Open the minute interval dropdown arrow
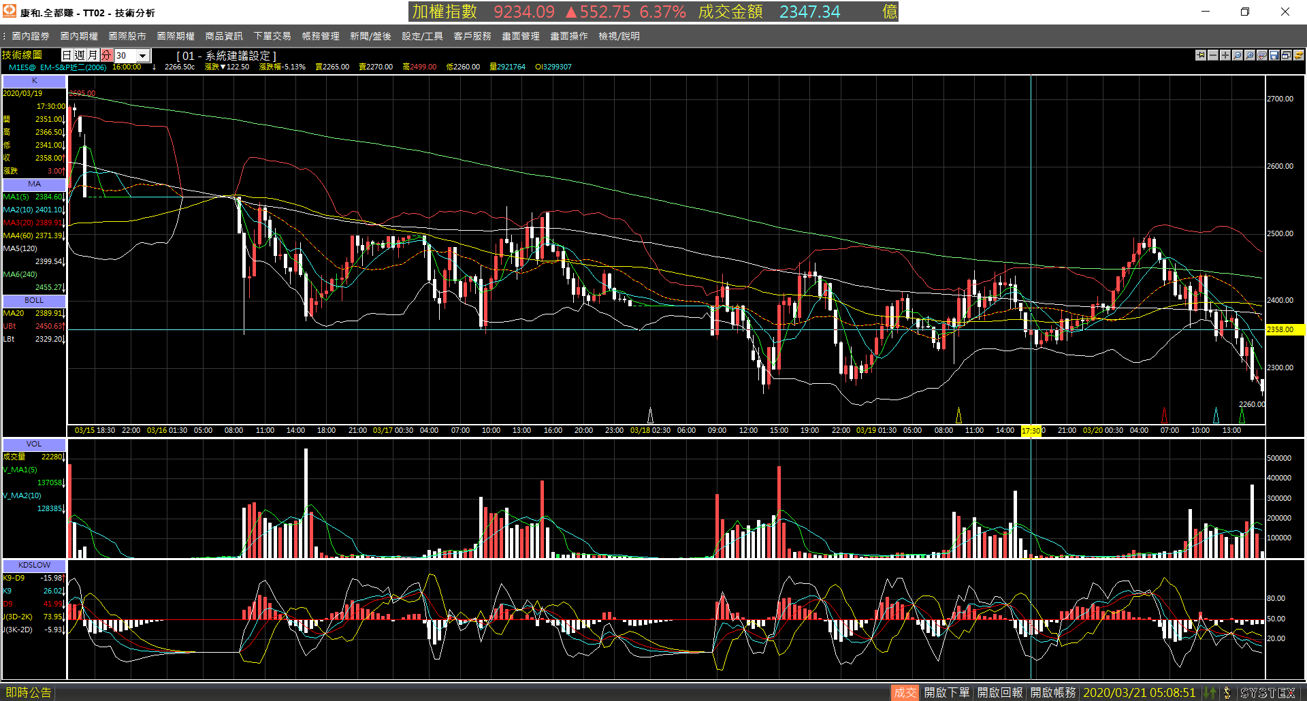This screenshot has height=701, width=1307. pos(143,56)
